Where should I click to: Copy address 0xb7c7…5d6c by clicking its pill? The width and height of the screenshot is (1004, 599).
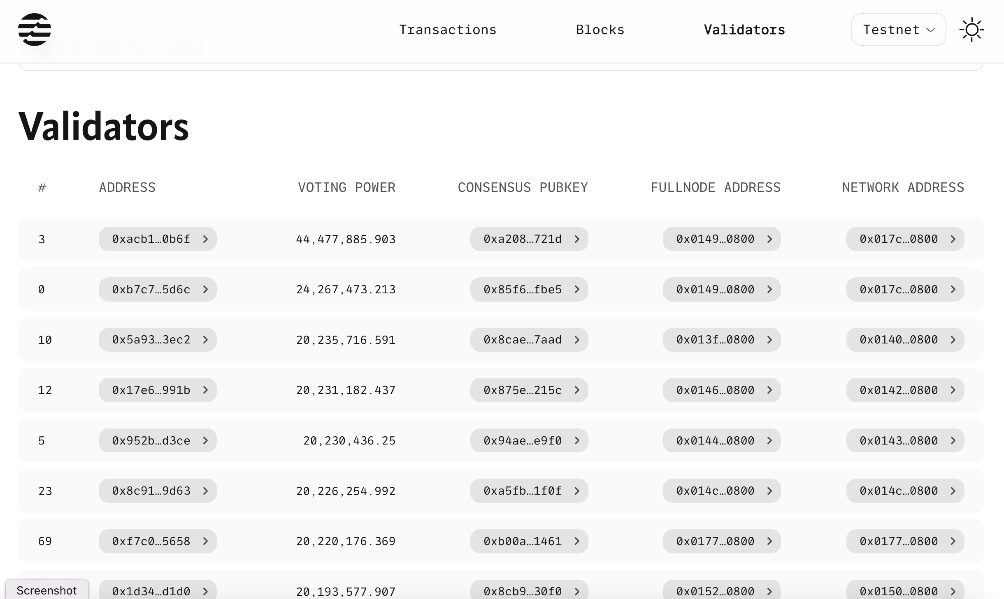pyautogui.click(x=151, y=289)
